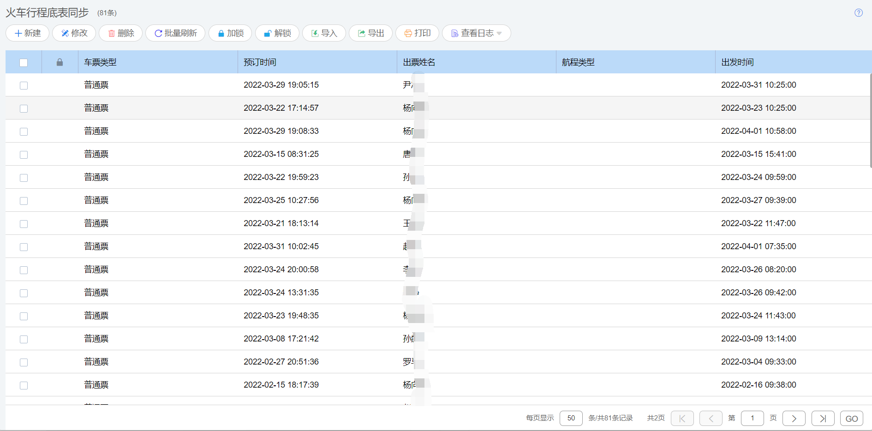Select checkbox for row booked 2022-03-15 08:31:25

[x=24, y=155]
